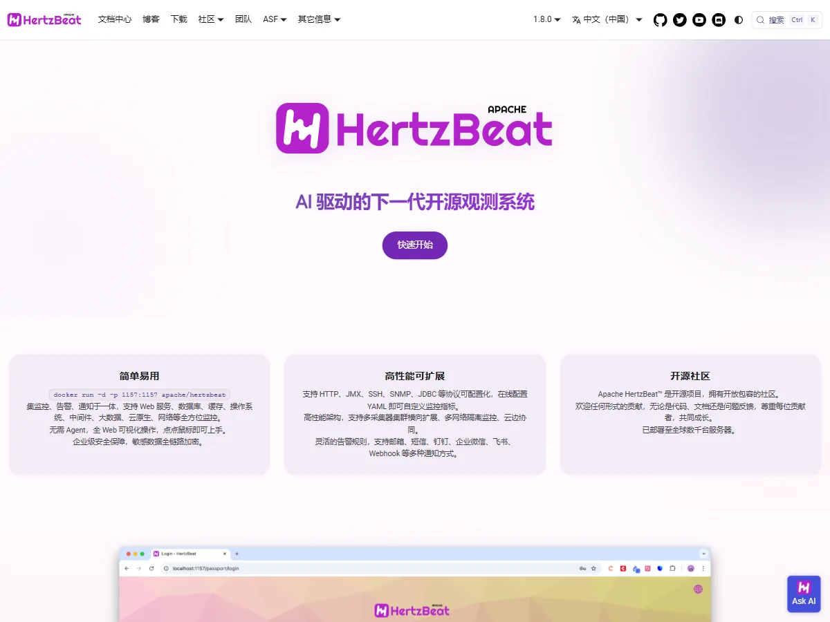Focus the 搜索 search field

pos(787,20)
